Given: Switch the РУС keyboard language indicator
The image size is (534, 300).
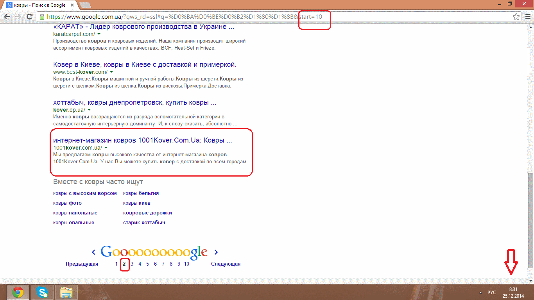Looking at the screenshot, I should [491, 292].
